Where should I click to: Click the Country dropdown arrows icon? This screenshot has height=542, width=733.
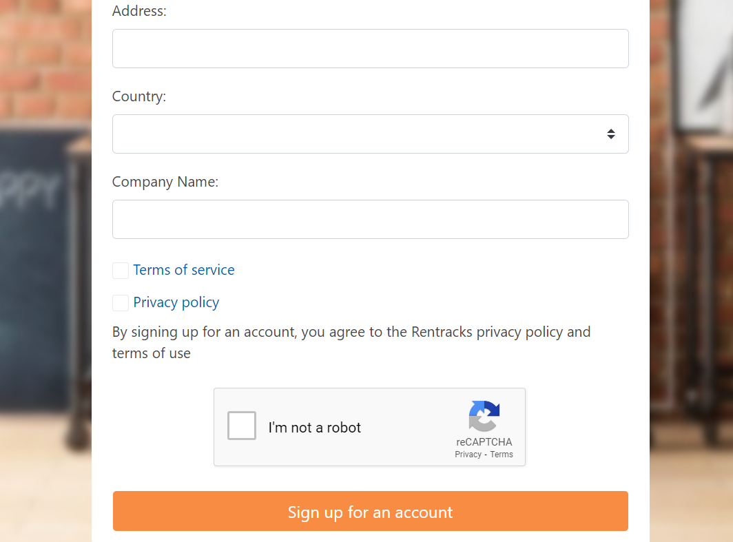click(x=610, y=134)
